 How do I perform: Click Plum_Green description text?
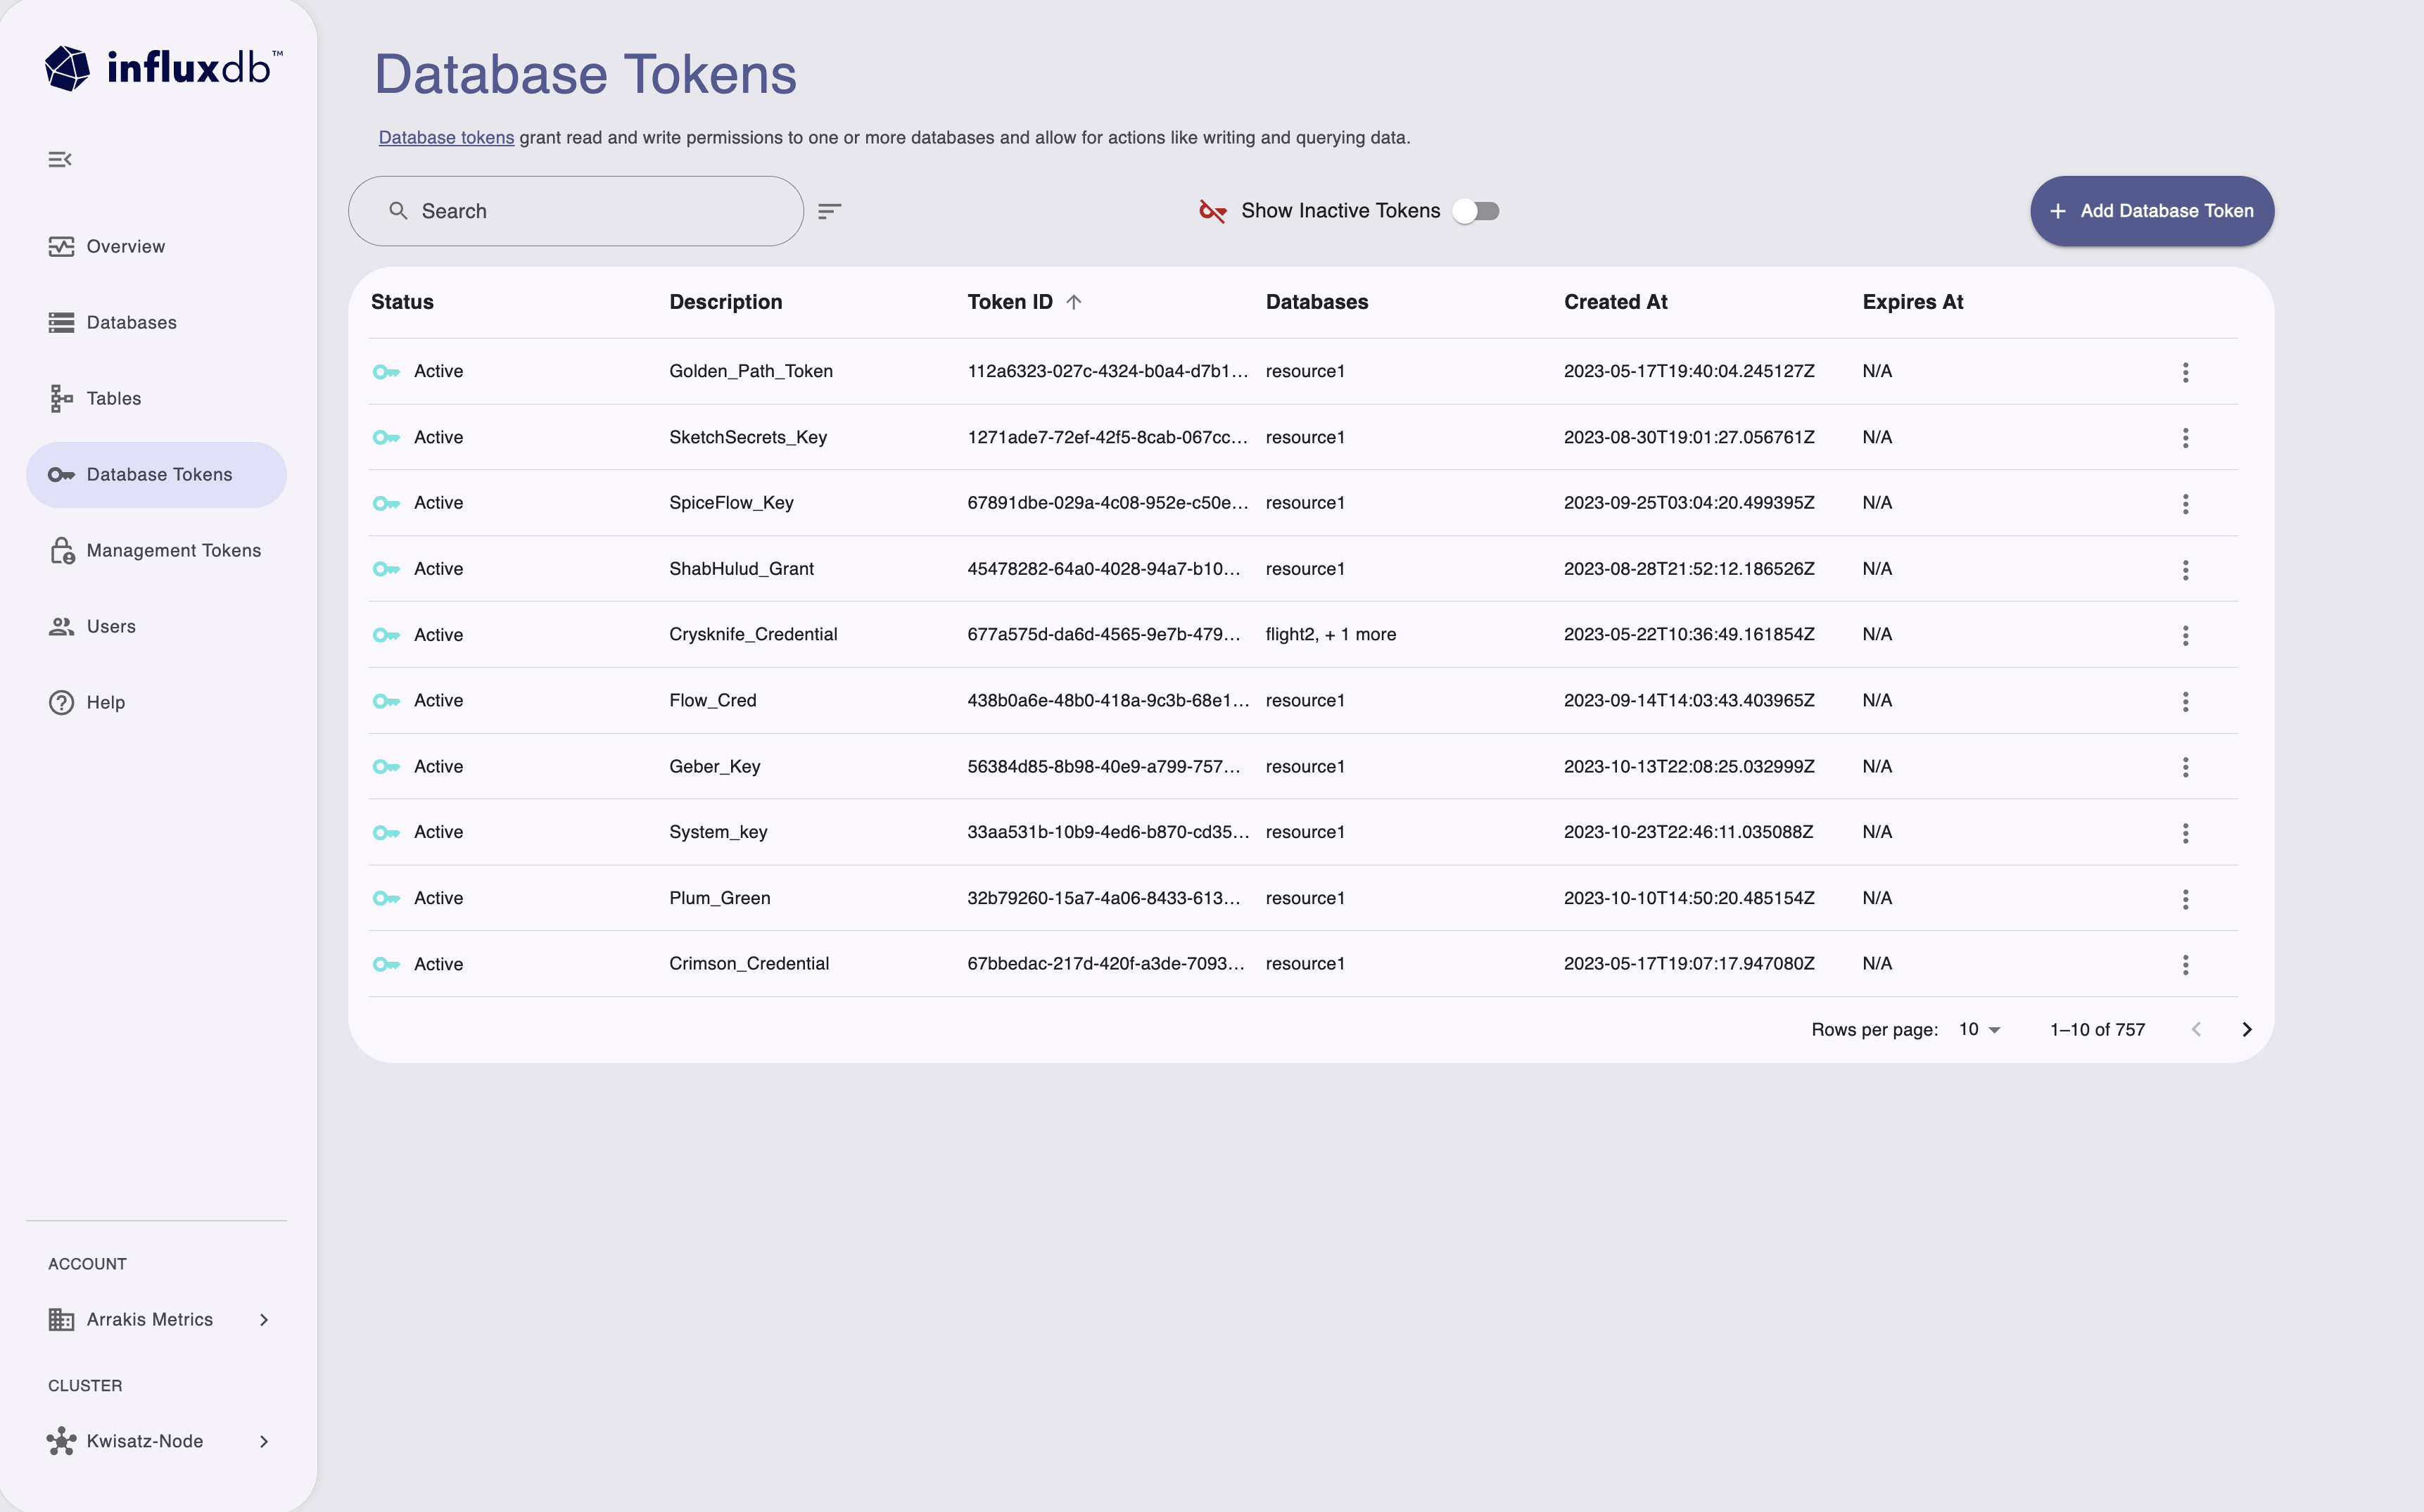click(x=719, y=898)
